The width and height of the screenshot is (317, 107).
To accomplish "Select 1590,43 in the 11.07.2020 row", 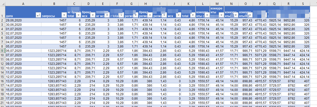I will pyautogui.click(x=202, y=72).
